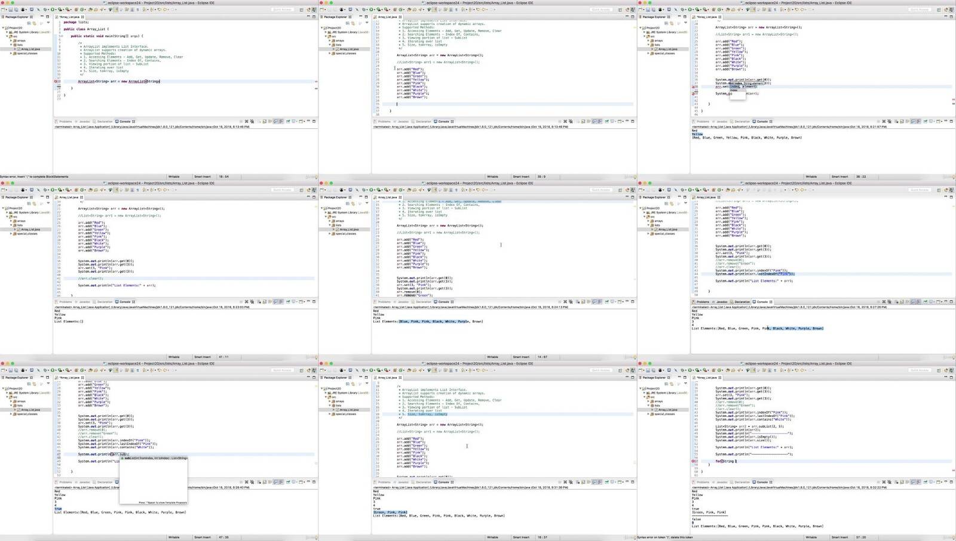This screenshot has height=541, width=956.
Task: Run the program from the bottom-left window toolbar
Action: (53, 370)
